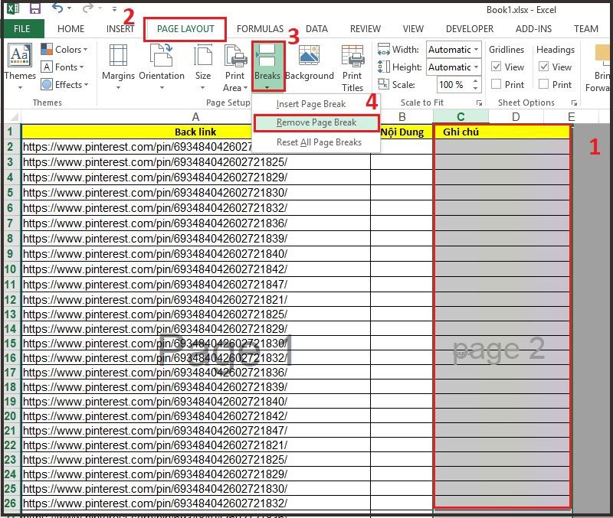This screenshot has width=613, height=518.
Task: Click the Scale percentage field
Action: pos(454,85)
